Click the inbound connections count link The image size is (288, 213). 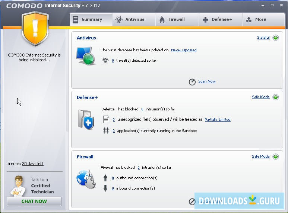tap(113, 188)
